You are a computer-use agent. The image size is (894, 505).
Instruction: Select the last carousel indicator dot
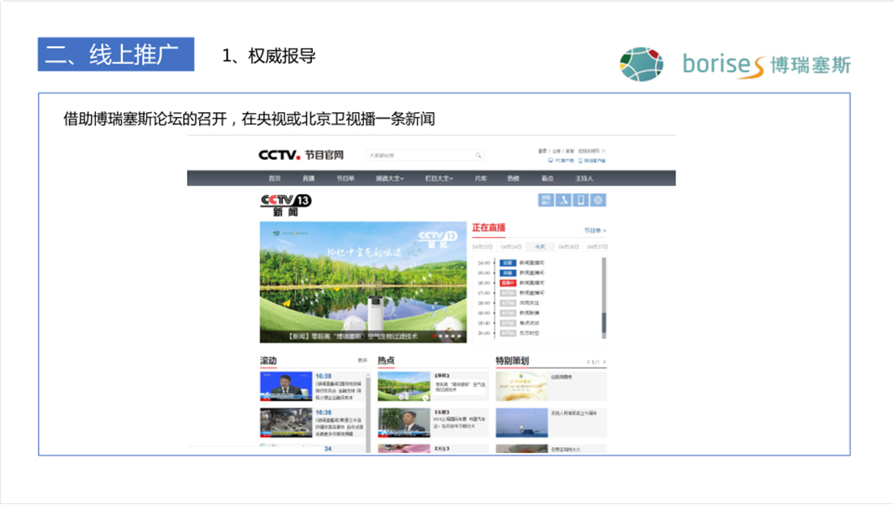[x=459, y=335]
